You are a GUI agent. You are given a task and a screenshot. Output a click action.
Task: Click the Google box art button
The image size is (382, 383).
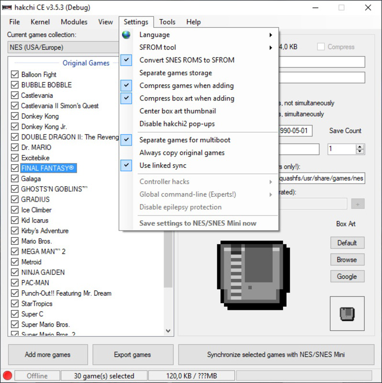pos(347,276)
